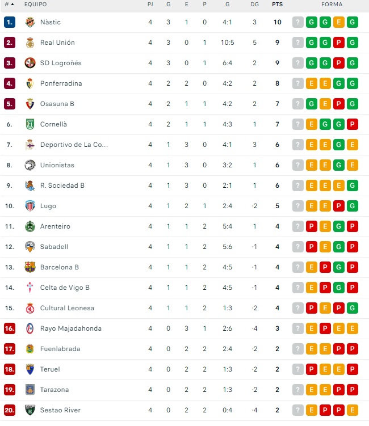The width and height of the screenshot is (369, 426).
Task: Click the EQUIPO column header
Action: (36, 4)
